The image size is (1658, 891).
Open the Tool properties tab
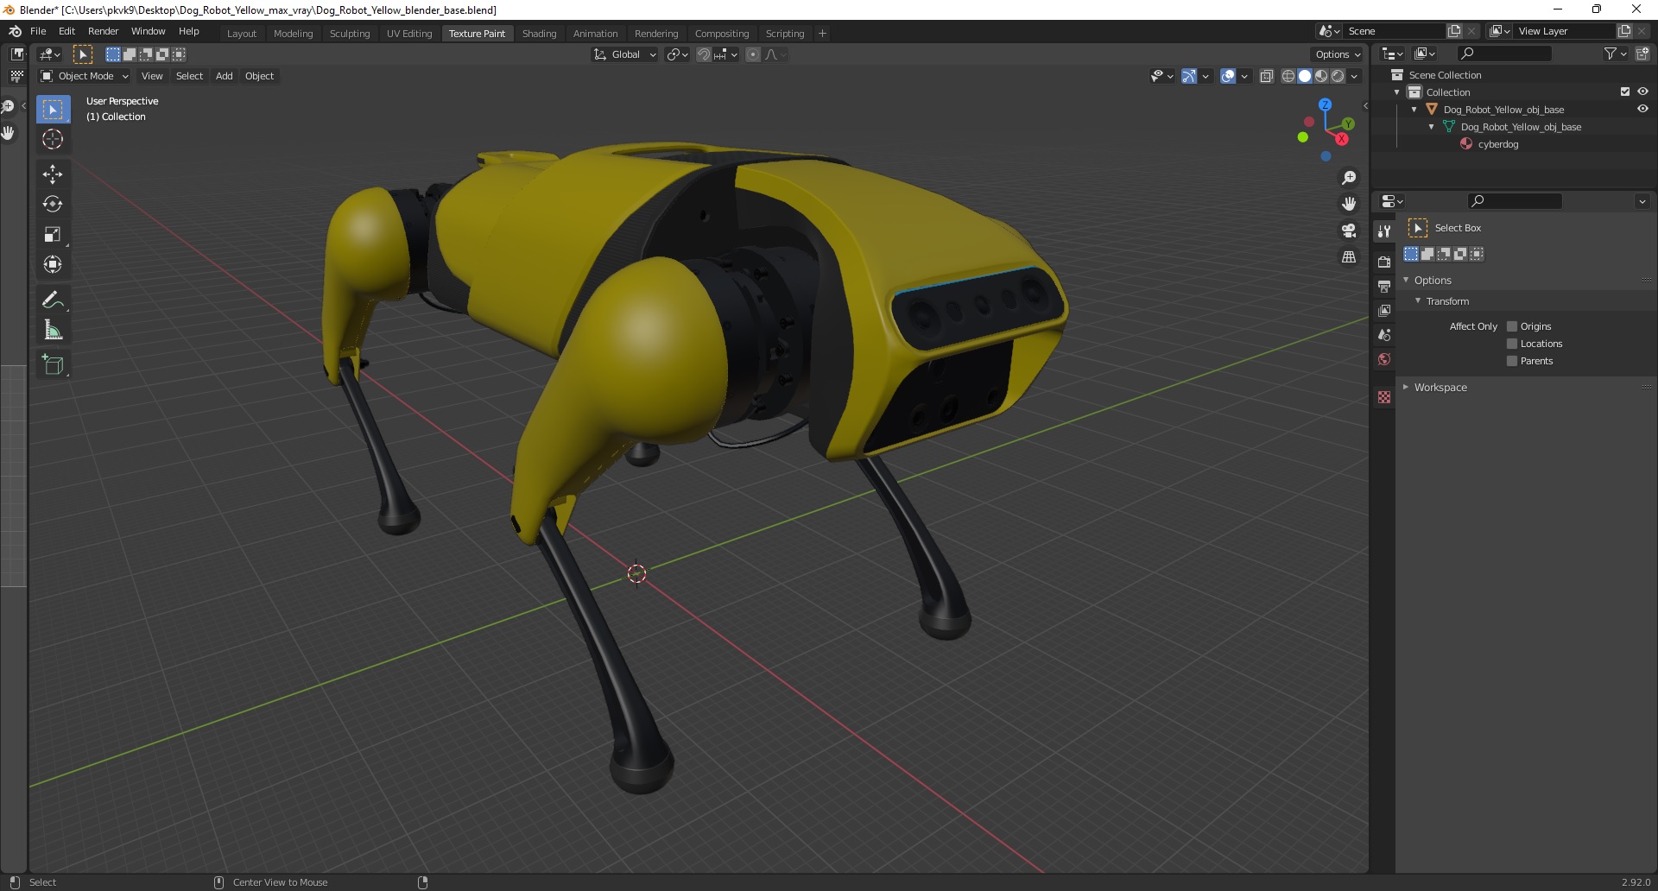pyautogui.click(x=1384, y=231)
